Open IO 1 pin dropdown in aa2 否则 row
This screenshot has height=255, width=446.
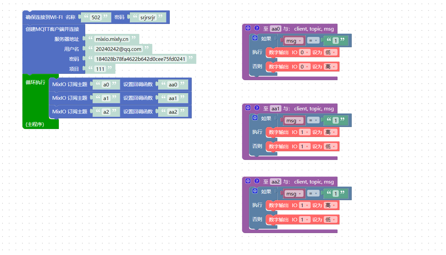(x=305, y=220)
